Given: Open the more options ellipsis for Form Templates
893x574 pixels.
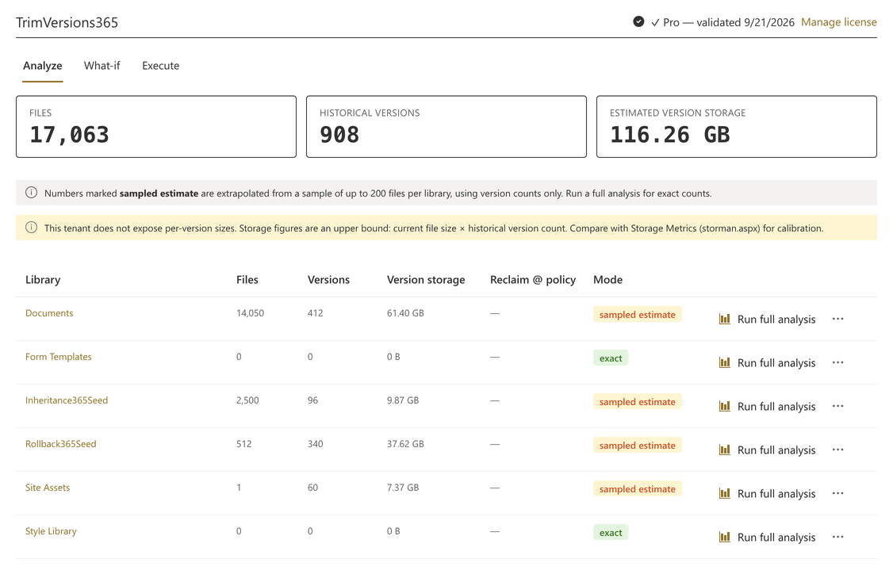Looking at the screenshot, I should tap(837, 363).
